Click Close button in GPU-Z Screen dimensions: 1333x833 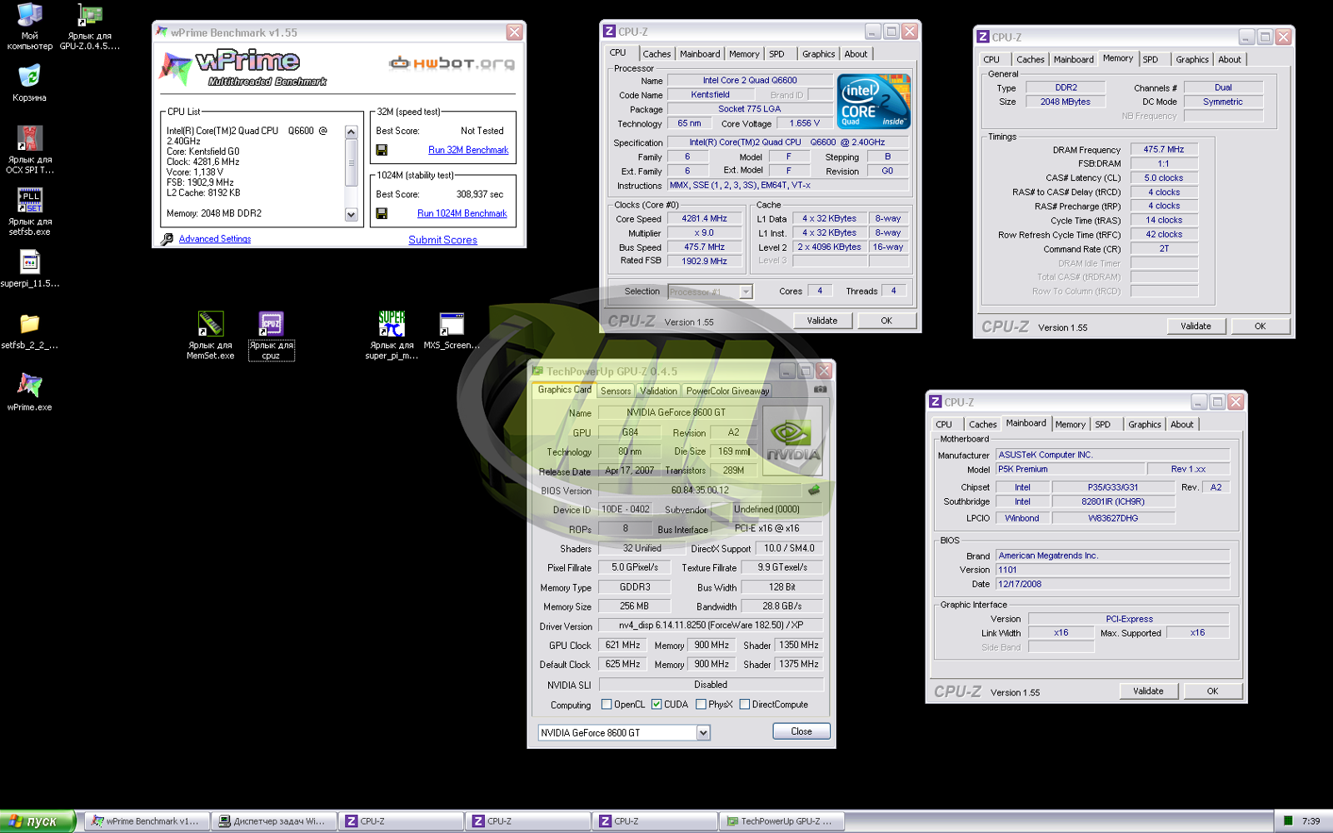coord(801,731)
